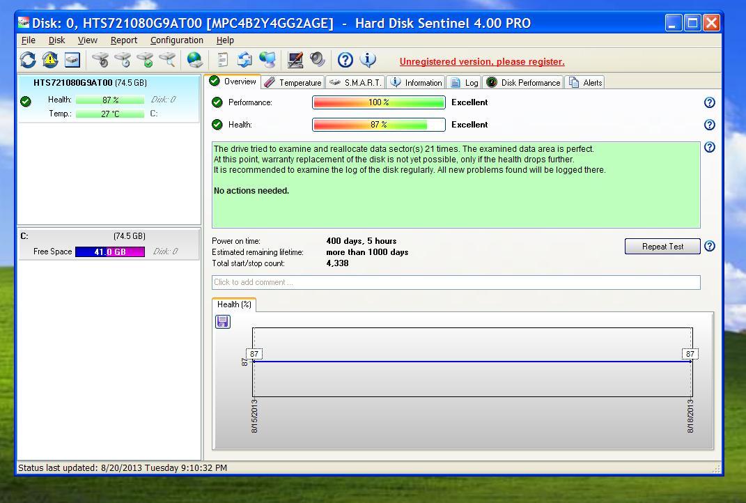This screenshot has height=503, width=746.
Task: Click the more than 1000 days value
Action: [x=367, y=252]
